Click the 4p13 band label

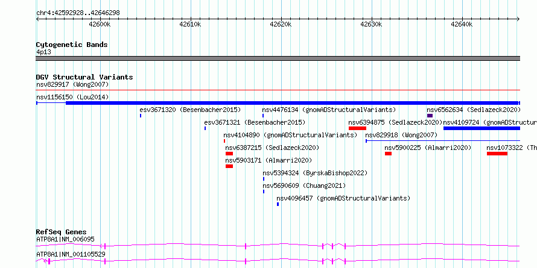point(43,52)
